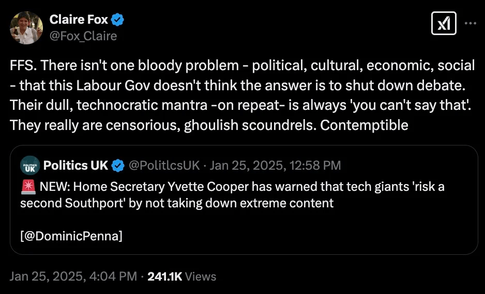Click the Jan 25, 2025, 4:04 PM timestamp
The height and width of the screenshot is (294, 485).
pos(73,276)
